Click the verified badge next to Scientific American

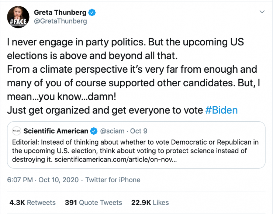pos(94,131)
